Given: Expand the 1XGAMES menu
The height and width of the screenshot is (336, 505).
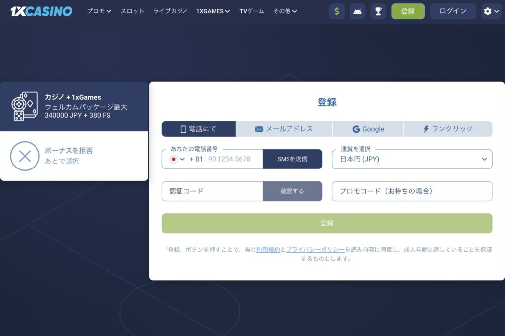Looking at the screenshot, I should tap(213, 11).
